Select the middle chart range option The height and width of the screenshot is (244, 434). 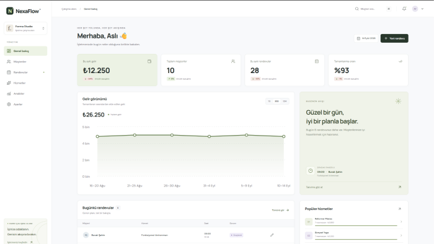point(277,102)
